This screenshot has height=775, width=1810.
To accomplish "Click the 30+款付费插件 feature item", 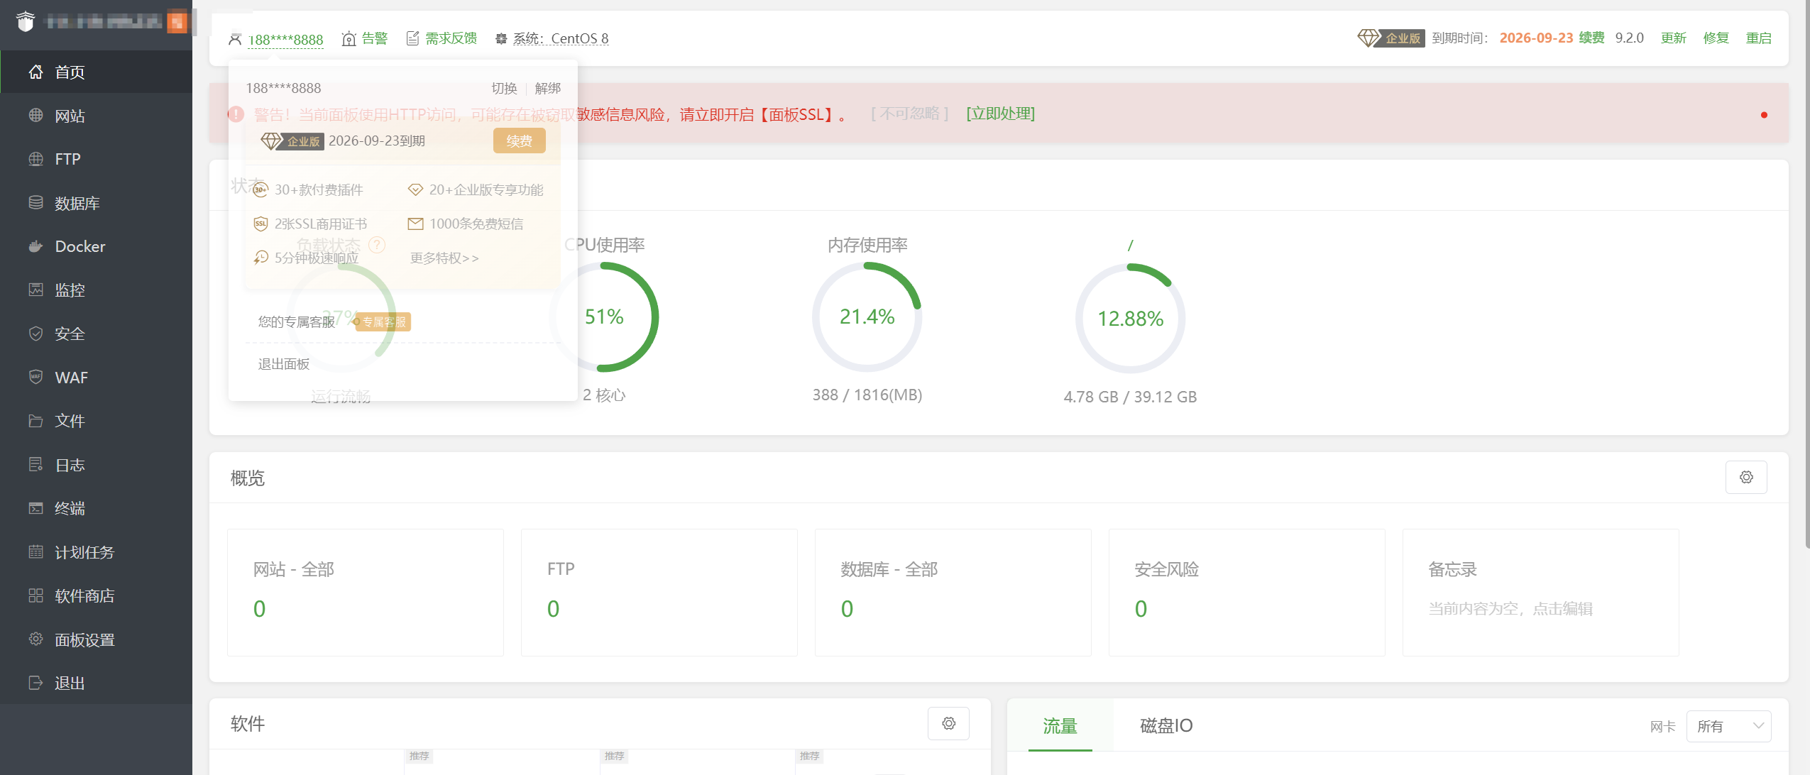I will click(308, 189).
